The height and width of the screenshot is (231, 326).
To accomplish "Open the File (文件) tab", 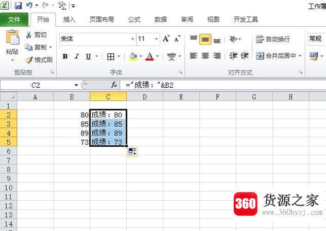I will (x=14, y=20).
